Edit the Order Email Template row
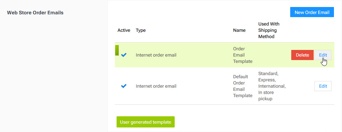This screenshot has width=342, height=132. tap(323, 55)
